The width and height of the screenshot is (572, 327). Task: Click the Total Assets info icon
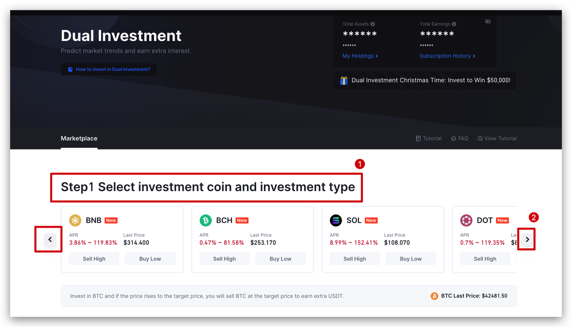pyautogui.click(x=373, y=24)
